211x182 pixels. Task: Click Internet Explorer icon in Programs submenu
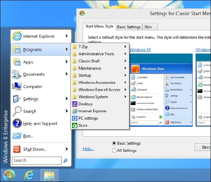tap(75, 111)
